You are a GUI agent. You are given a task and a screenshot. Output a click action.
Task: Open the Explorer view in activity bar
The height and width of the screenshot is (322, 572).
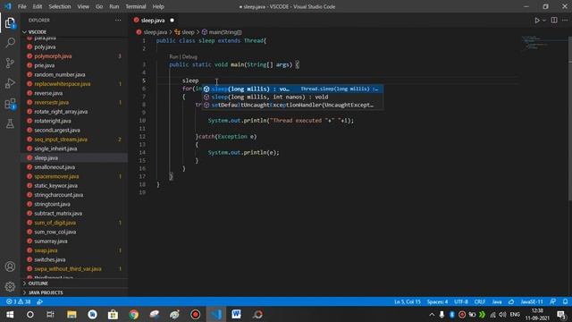click(x=10, y=23)
